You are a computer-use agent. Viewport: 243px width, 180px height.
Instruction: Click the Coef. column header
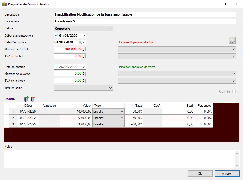(x=153, y=106)
